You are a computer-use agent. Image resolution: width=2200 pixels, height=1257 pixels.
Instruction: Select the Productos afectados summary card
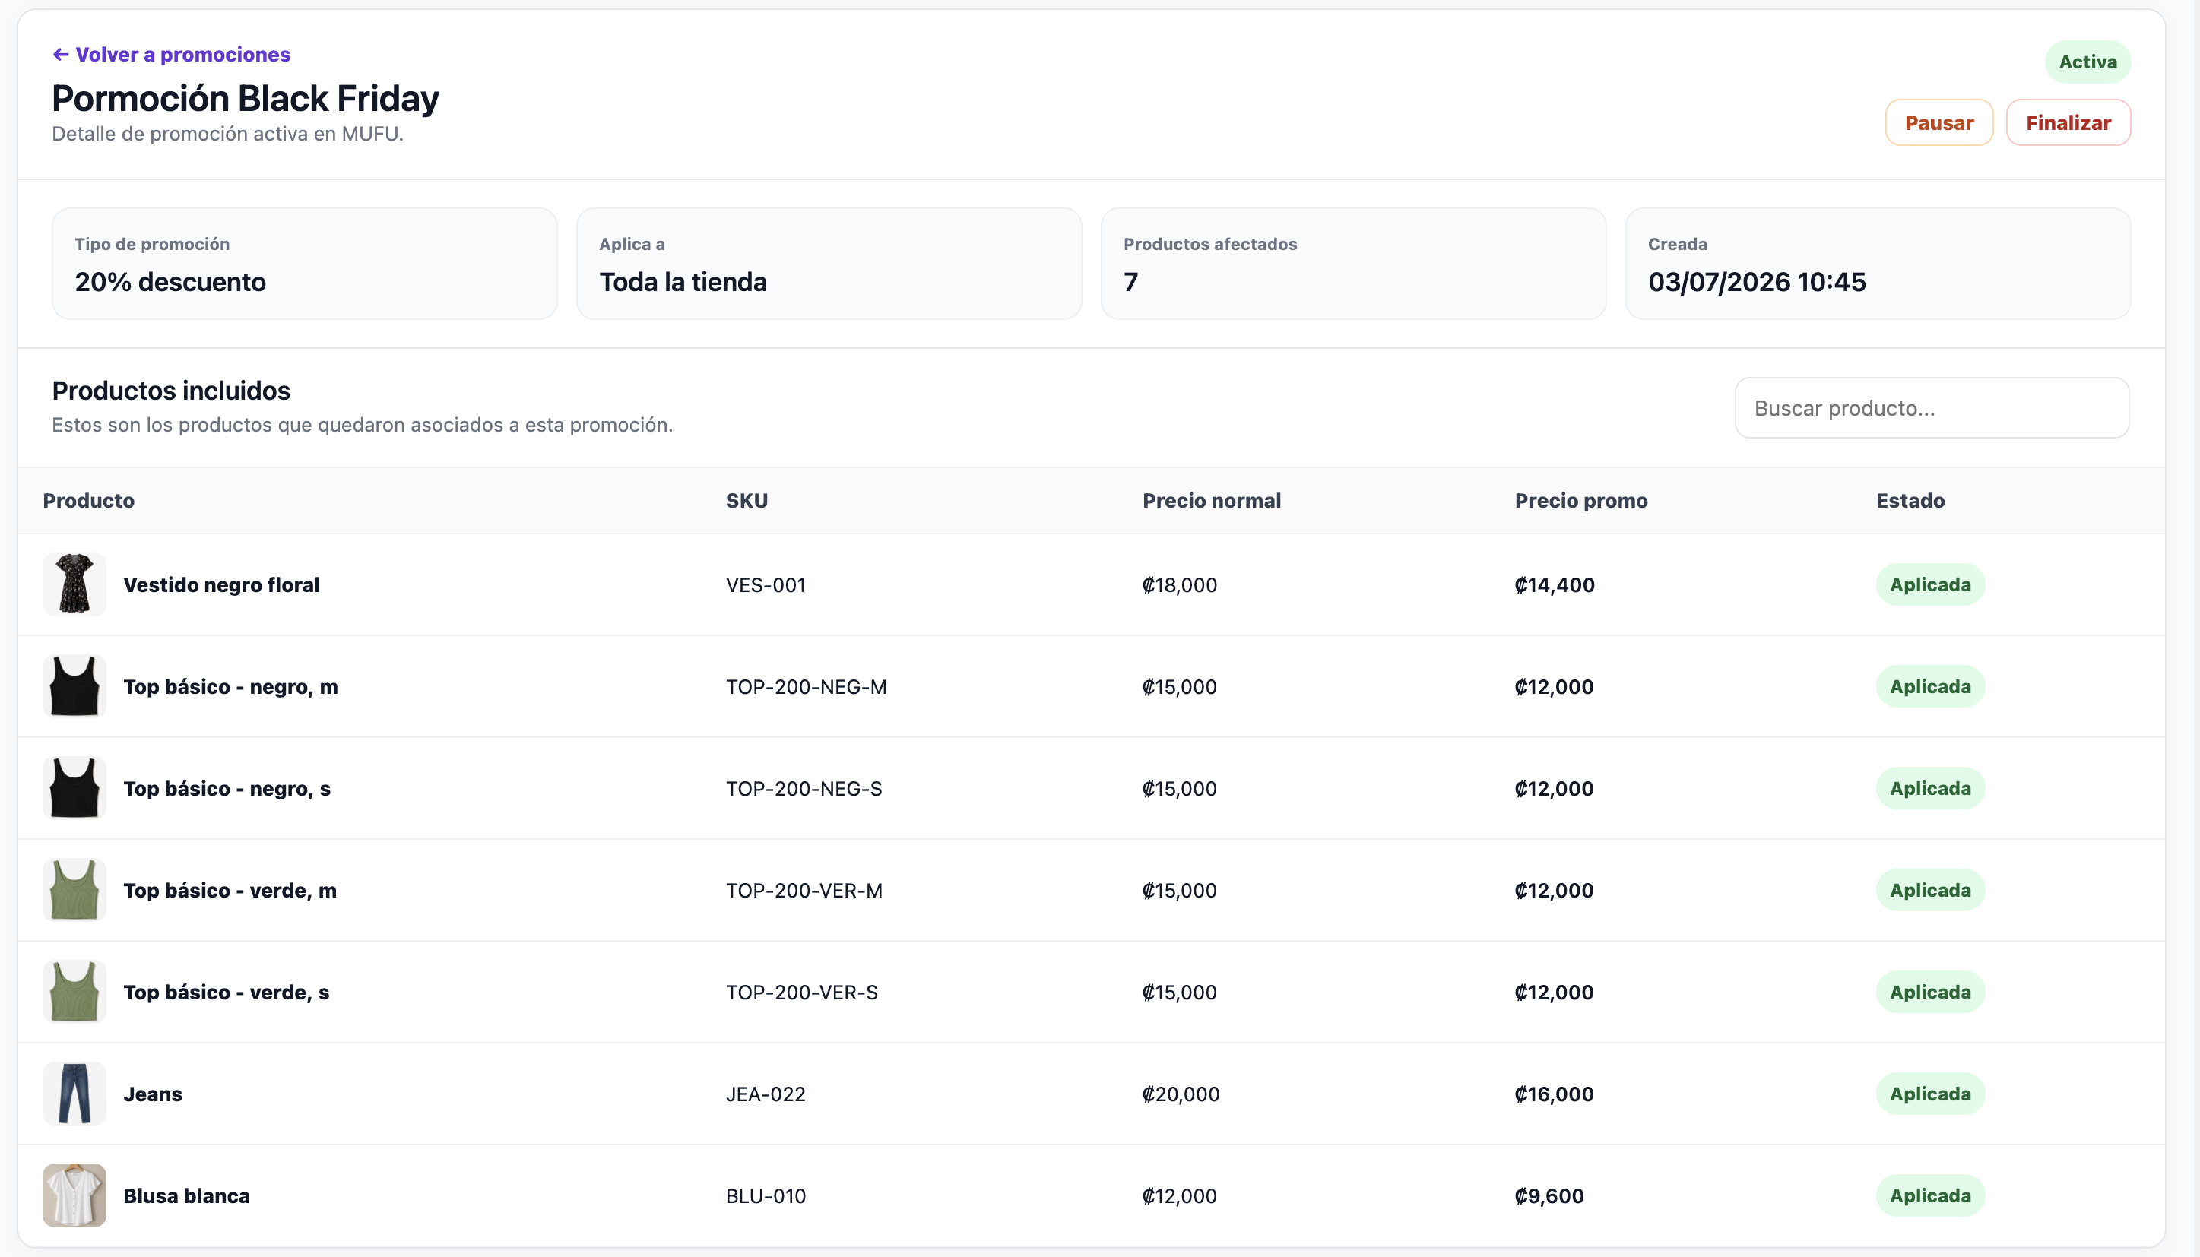(x=1353, y=263)
